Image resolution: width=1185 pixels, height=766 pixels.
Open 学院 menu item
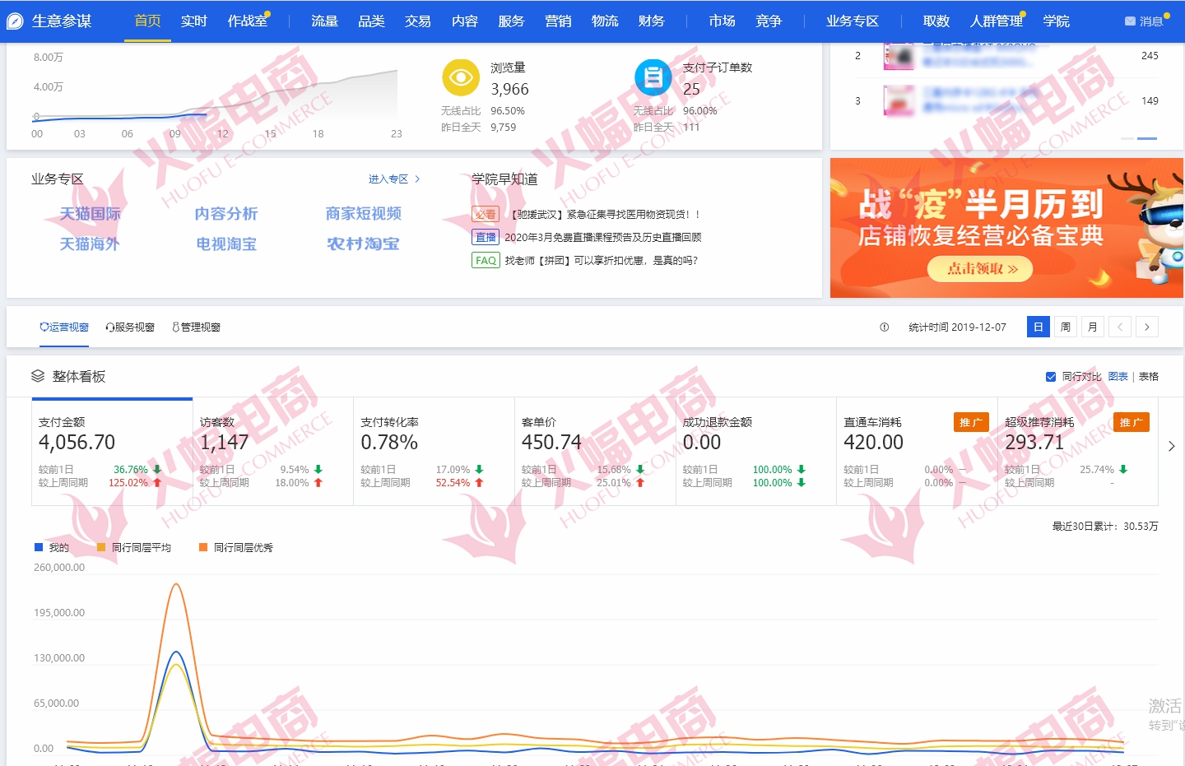pos(1057,21)
